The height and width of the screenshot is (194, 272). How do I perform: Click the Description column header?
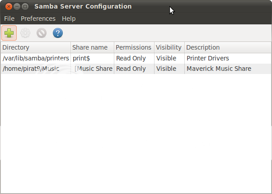[x=228, y=47]
